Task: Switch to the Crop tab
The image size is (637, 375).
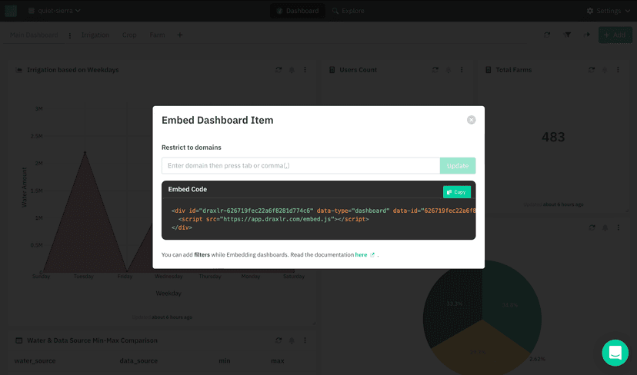Action: coord(129,35)
